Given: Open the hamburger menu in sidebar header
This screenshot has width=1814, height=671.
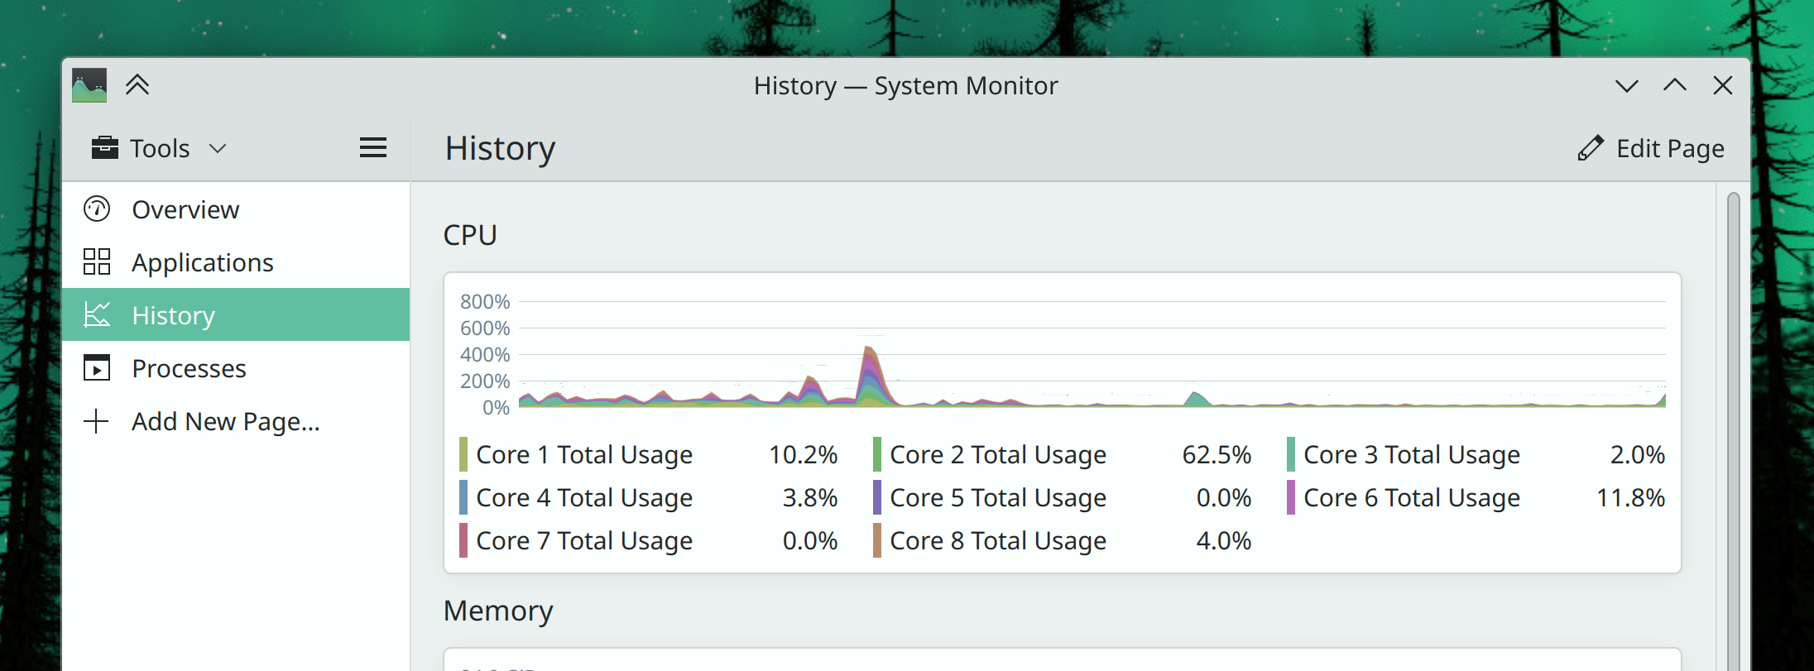Looking at the screenshot, I should coord(373,148).
